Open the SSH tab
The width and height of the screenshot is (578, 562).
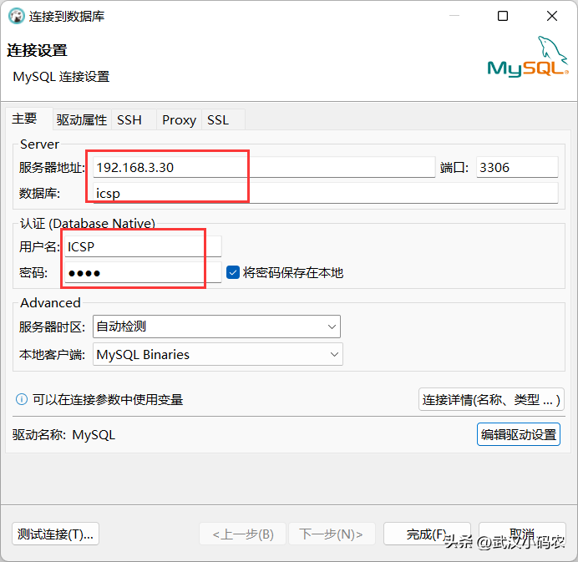click(129, 119)
